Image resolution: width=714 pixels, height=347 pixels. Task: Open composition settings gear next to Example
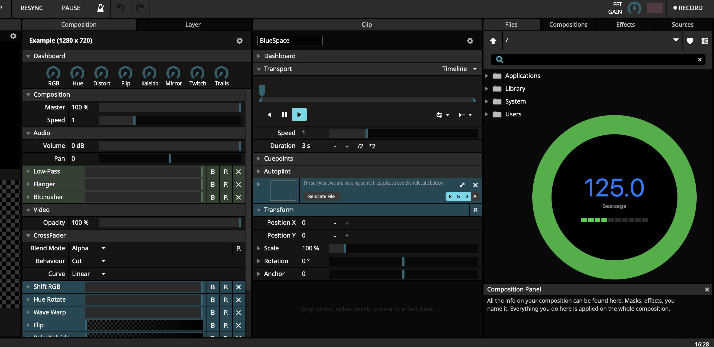point(240,41)
